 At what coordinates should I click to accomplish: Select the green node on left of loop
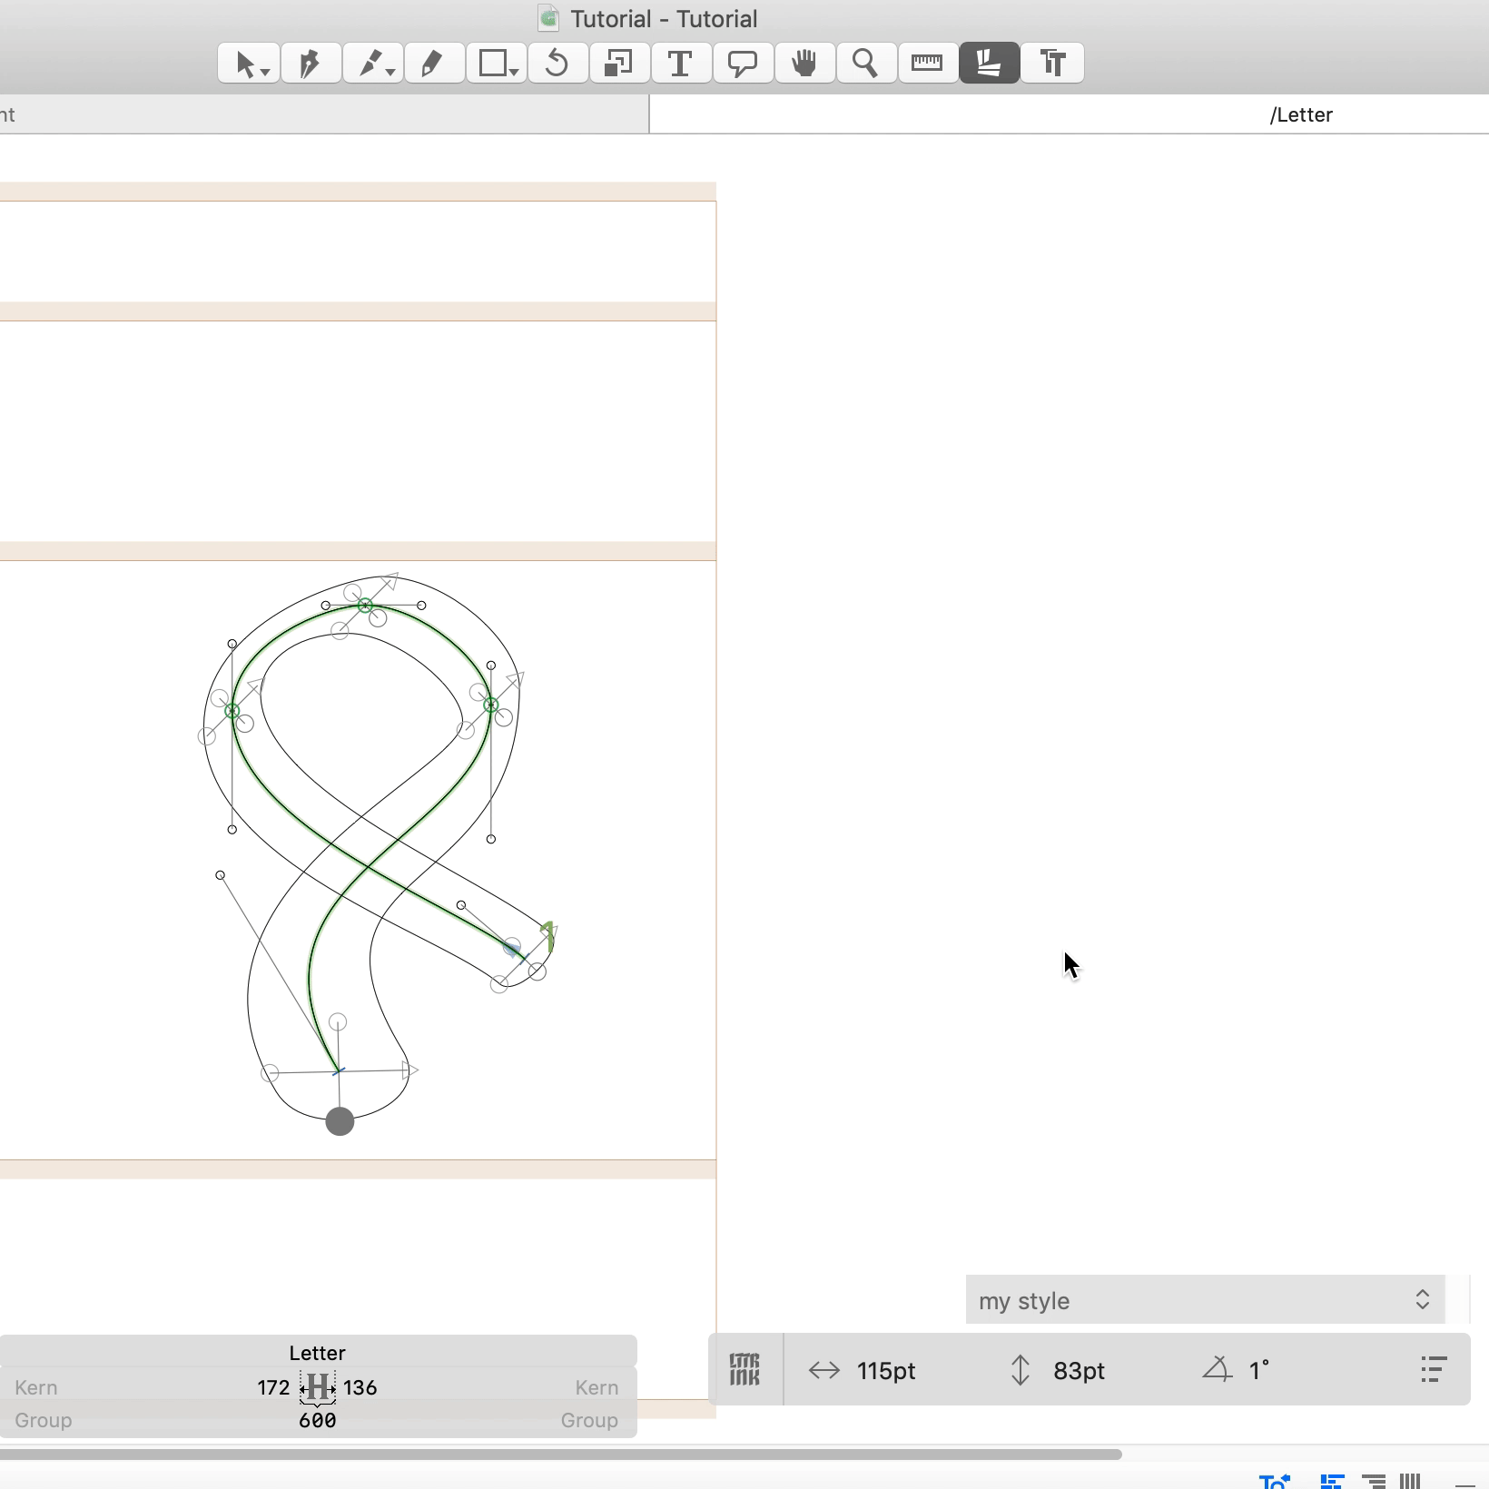(x=232, y=711)
